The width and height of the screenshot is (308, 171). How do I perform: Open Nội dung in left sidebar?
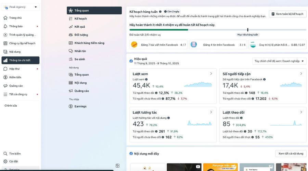point(21,52)
